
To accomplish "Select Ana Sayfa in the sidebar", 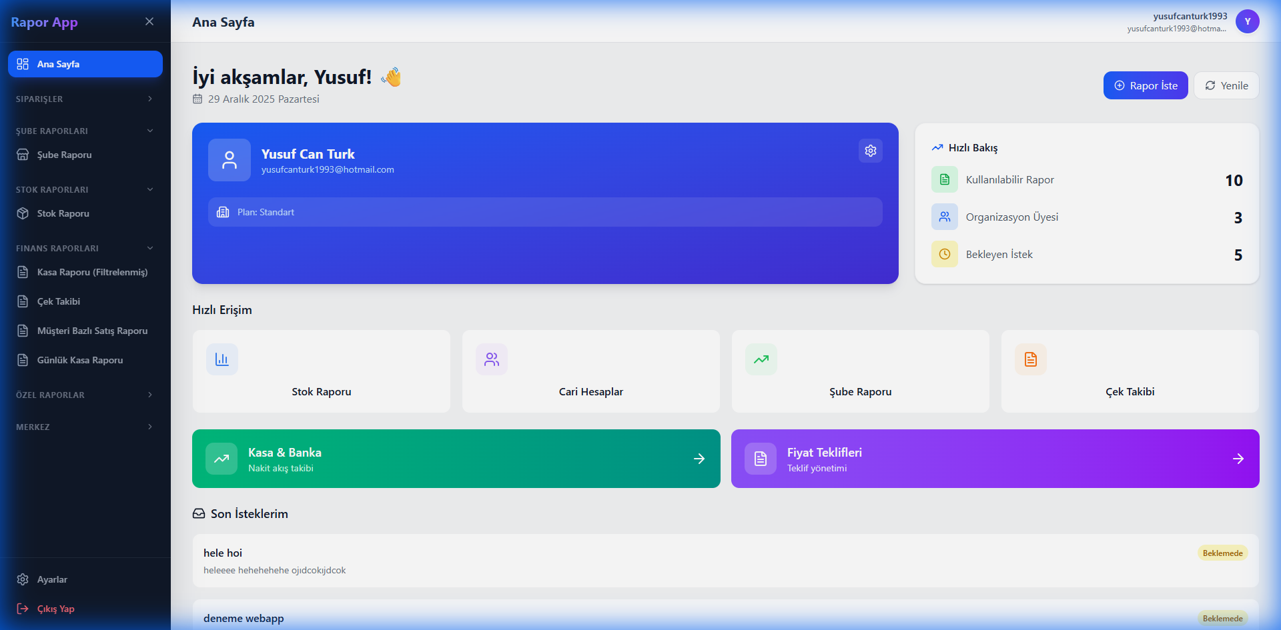I will coord(85,64).
